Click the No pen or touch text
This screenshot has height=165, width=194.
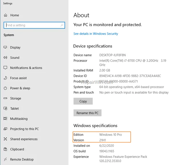[134, 93]
